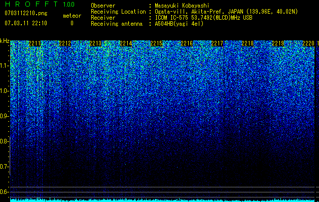This screenshot has height=202, width=319.
Task: Click the date stamp 07.03.11 22:10
Action: (x=26, y=23)
